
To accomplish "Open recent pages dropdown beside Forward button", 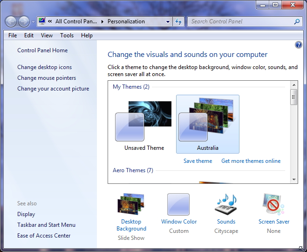I will (33, 21).
